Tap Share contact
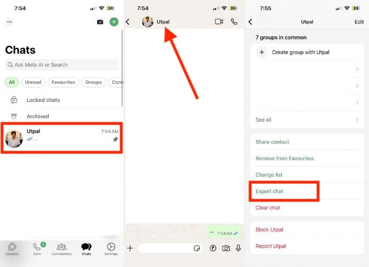This screenshot has width=369, height=267. [x=307, y=142]
